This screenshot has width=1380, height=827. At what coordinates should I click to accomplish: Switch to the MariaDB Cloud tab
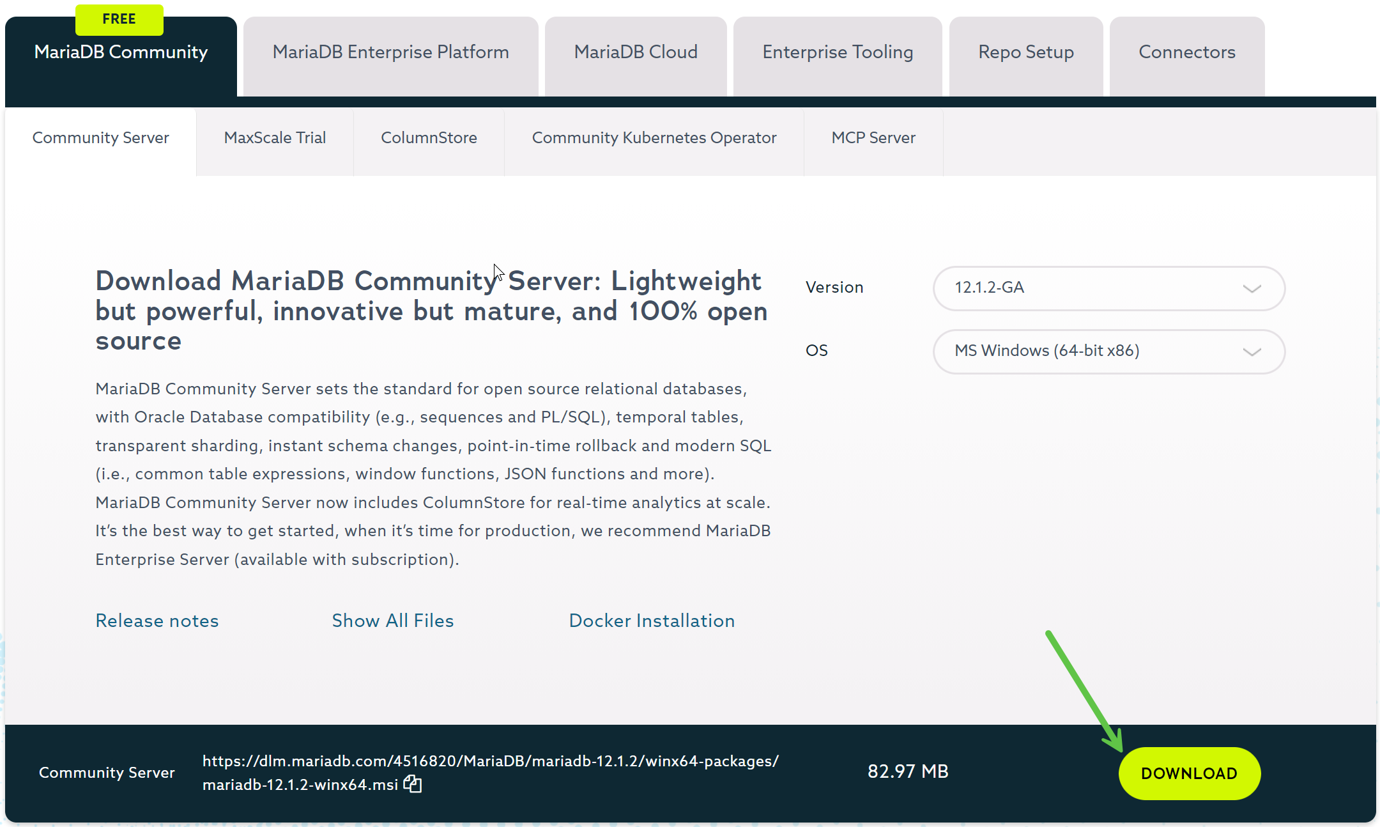point(636,52)
